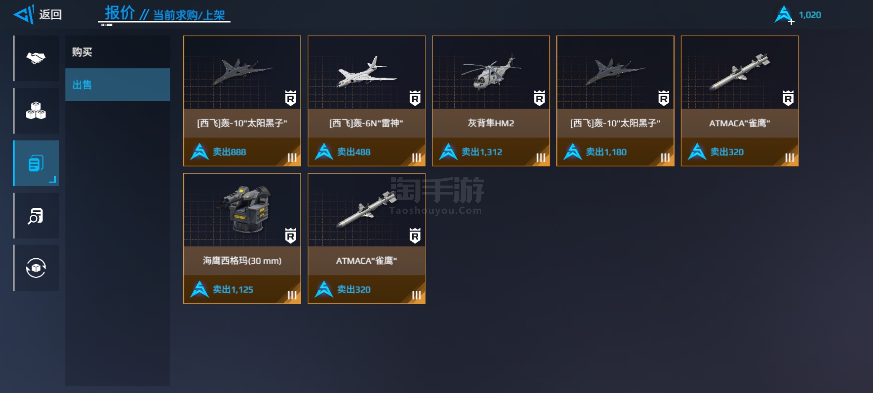Select 轰-10太阳黑子 listing priced 1,180

point(615,101)
